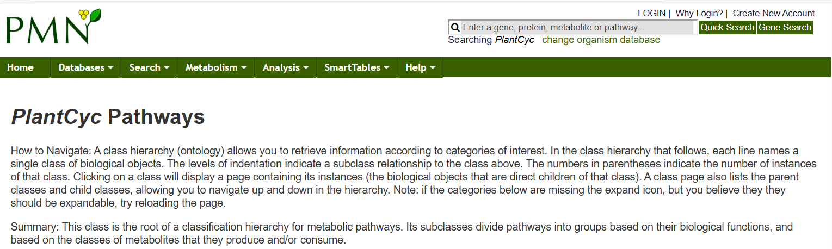Click the Create New Account link
The image size is (832, 249).
[x=774, y=13]
